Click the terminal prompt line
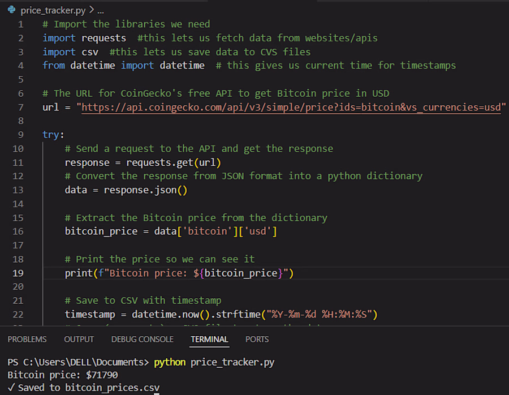Viewport: 509px width, 395px height. (x=141, y=362)
